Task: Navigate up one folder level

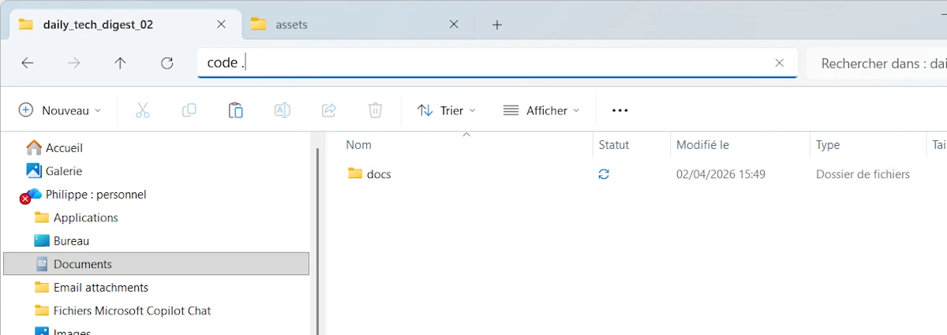Action: (120, 63)
